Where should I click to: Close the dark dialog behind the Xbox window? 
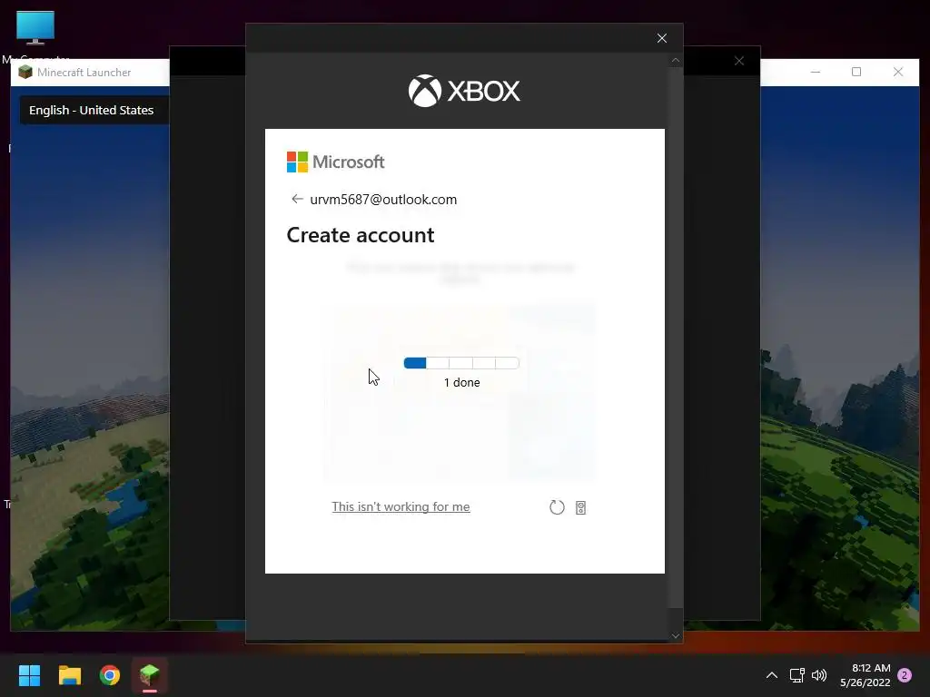pyautogui.click(x=739, y=61)
